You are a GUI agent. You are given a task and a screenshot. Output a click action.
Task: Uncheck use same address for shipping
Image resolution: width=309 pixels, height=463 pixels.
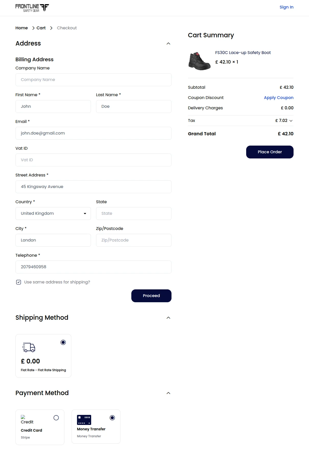[x=18, y=282]
